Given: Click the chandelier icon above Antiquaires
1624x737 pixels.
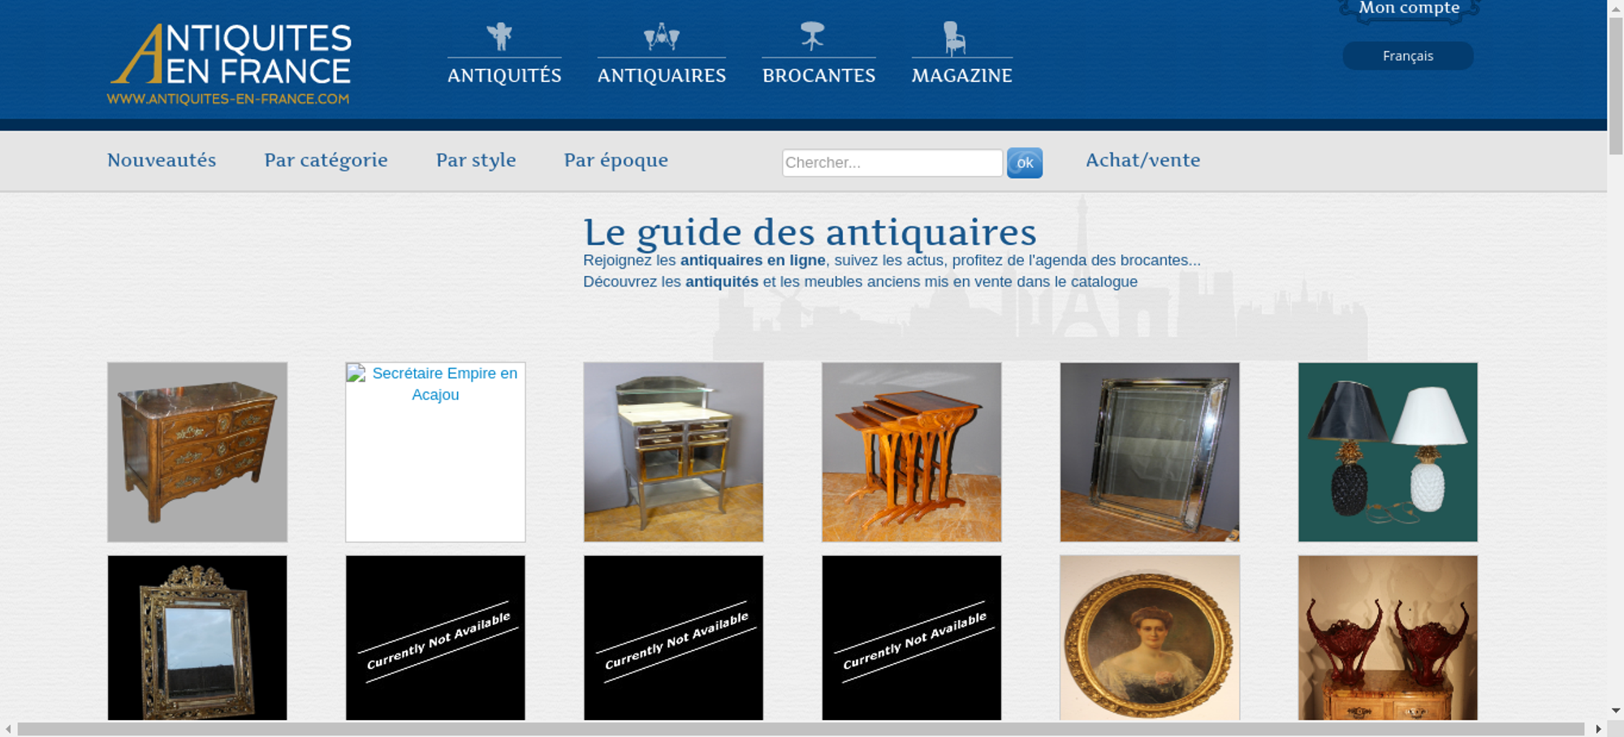Looking at the screenshot, I should tap(661, 37).
